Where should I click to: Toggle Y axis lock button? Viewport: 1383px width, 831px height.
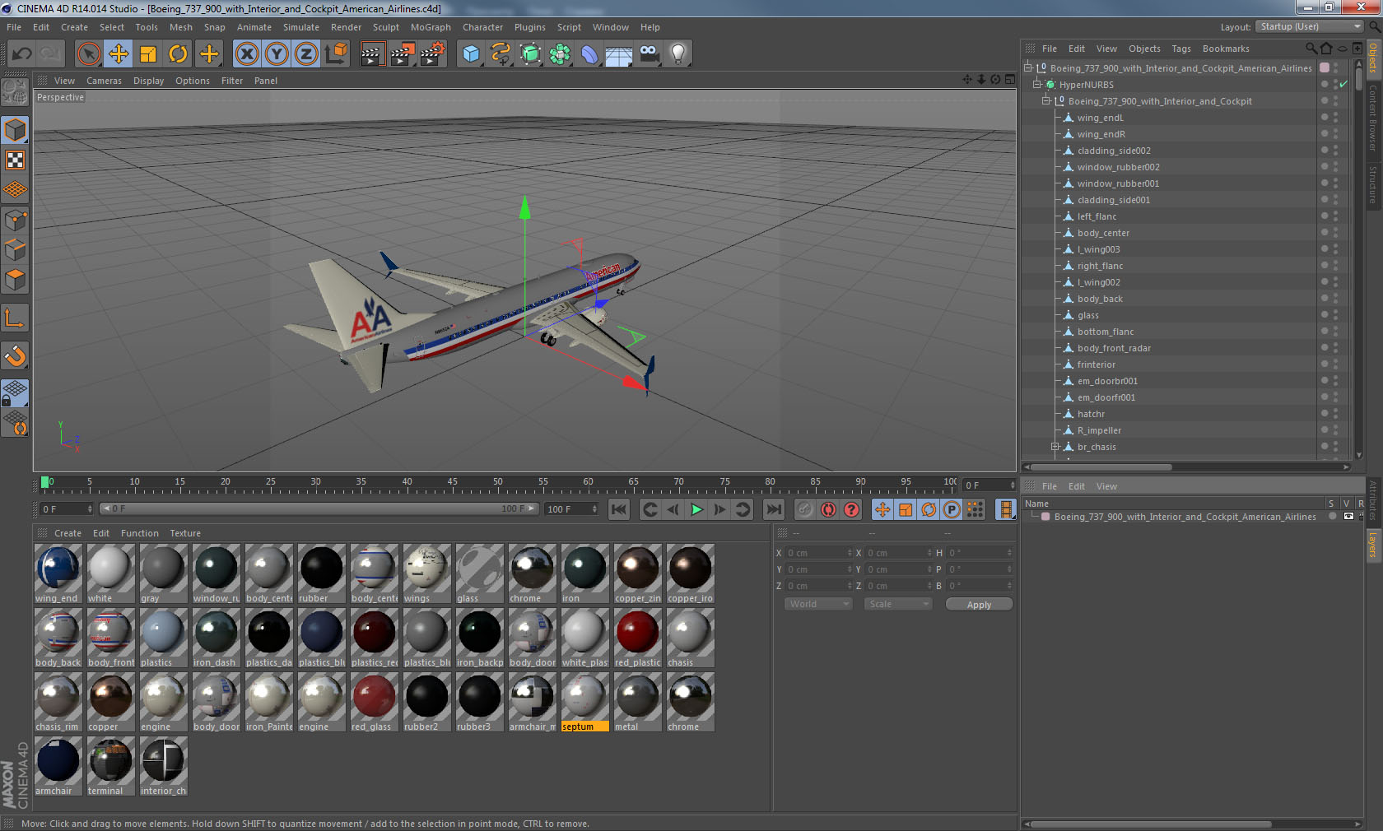click(277, 54)
